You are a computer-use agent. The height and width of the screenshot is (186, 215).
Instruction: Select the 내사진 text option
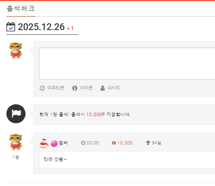[x=113, y=88]
